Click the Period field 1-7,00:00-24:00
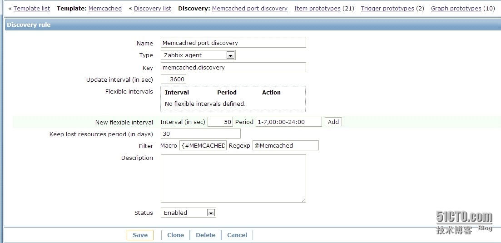The width and height of the screenshot is (501, 243). pyautogui.click(x=288, y=122)
